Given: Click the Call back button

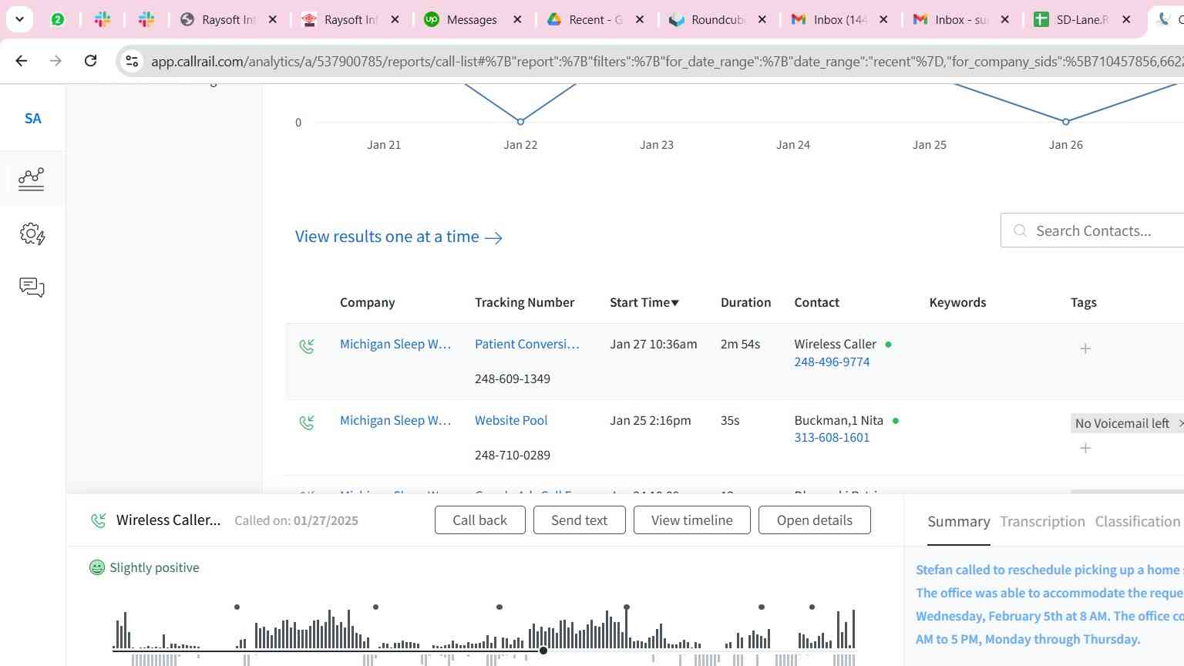Looking at the screenshot, I should click(x=479, y=520).
